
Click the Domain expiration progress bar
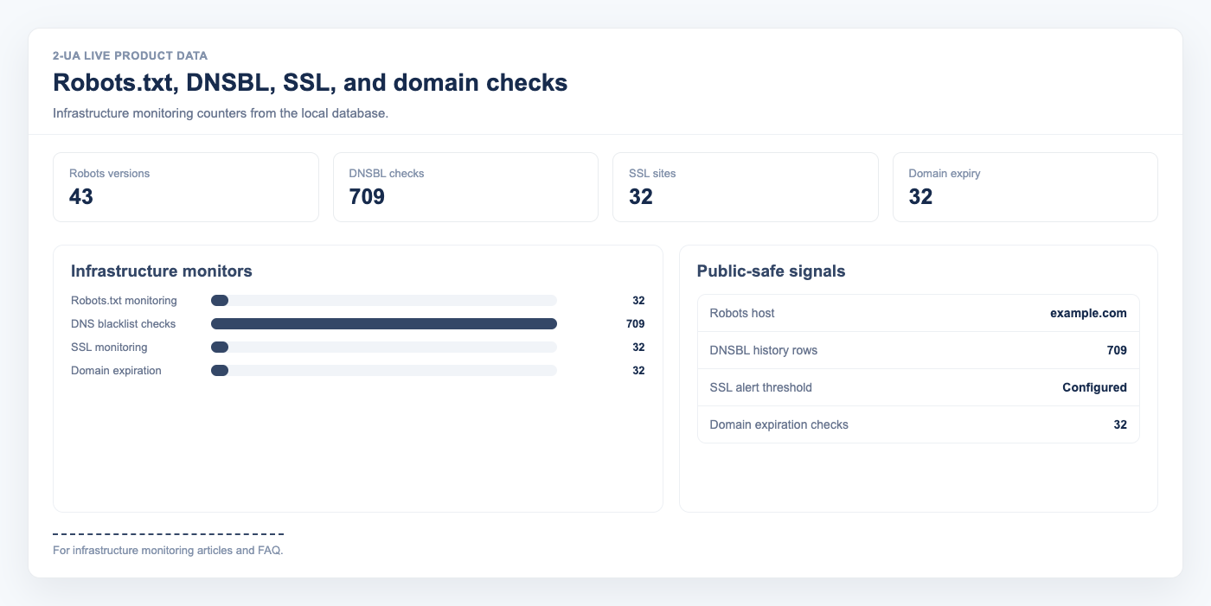point(384,371)
